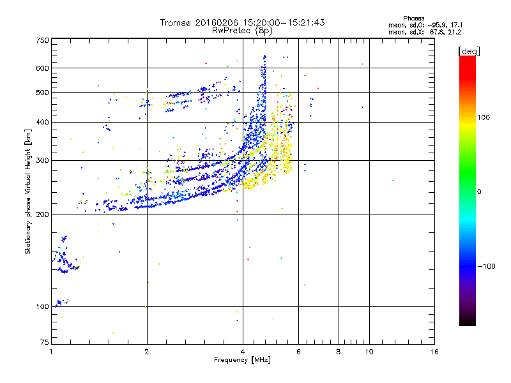
Task: Click the colorbar tick label '0'
Action: click(x=479, y=192)
